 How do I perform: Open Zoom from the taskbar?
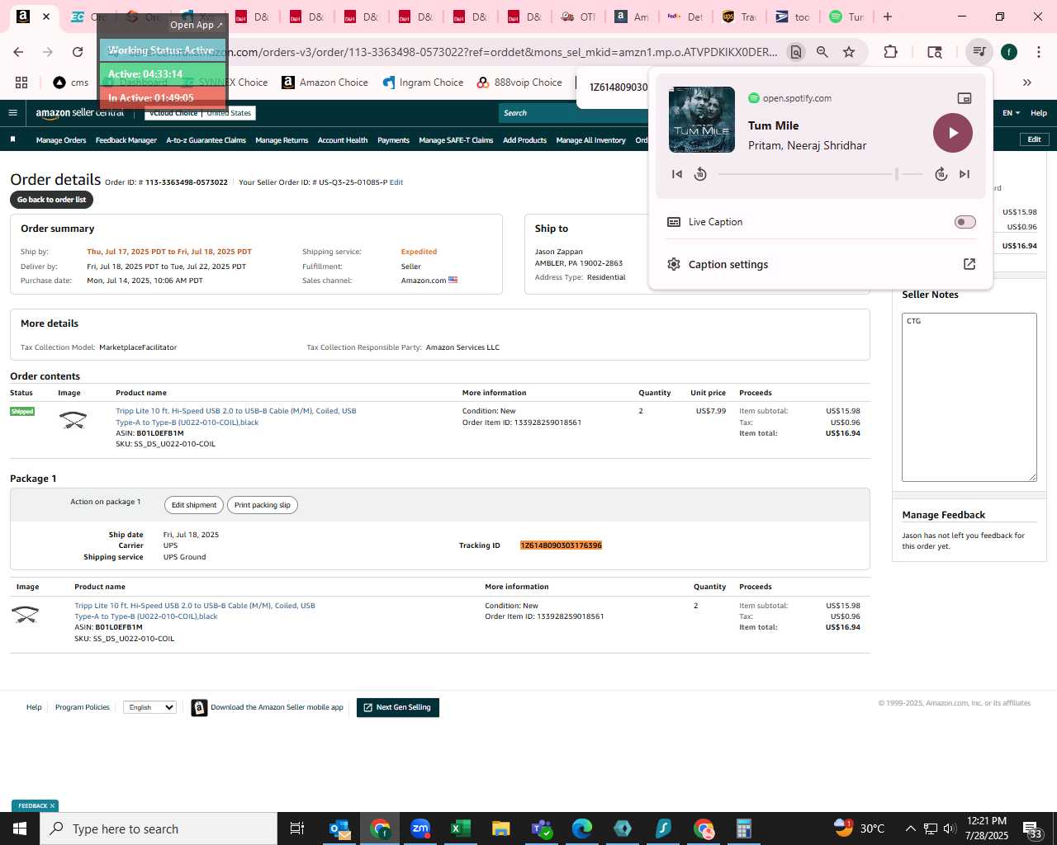pyautogui.click(x=420, y=828)
